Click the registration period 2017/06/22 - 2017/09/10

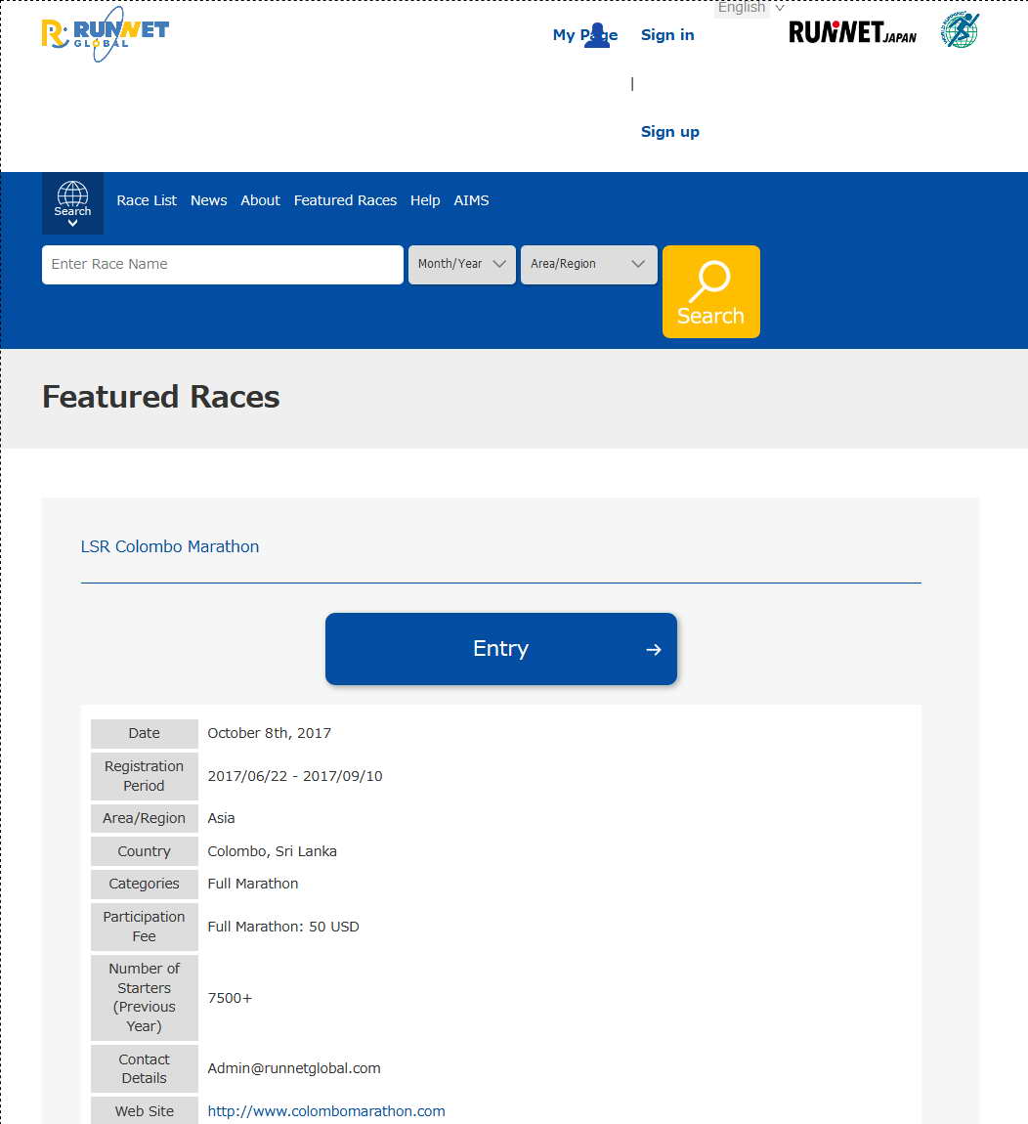295,776
